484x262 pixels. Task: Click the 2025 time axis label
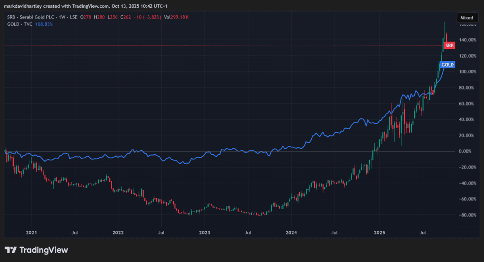click(x=379, y=233)
